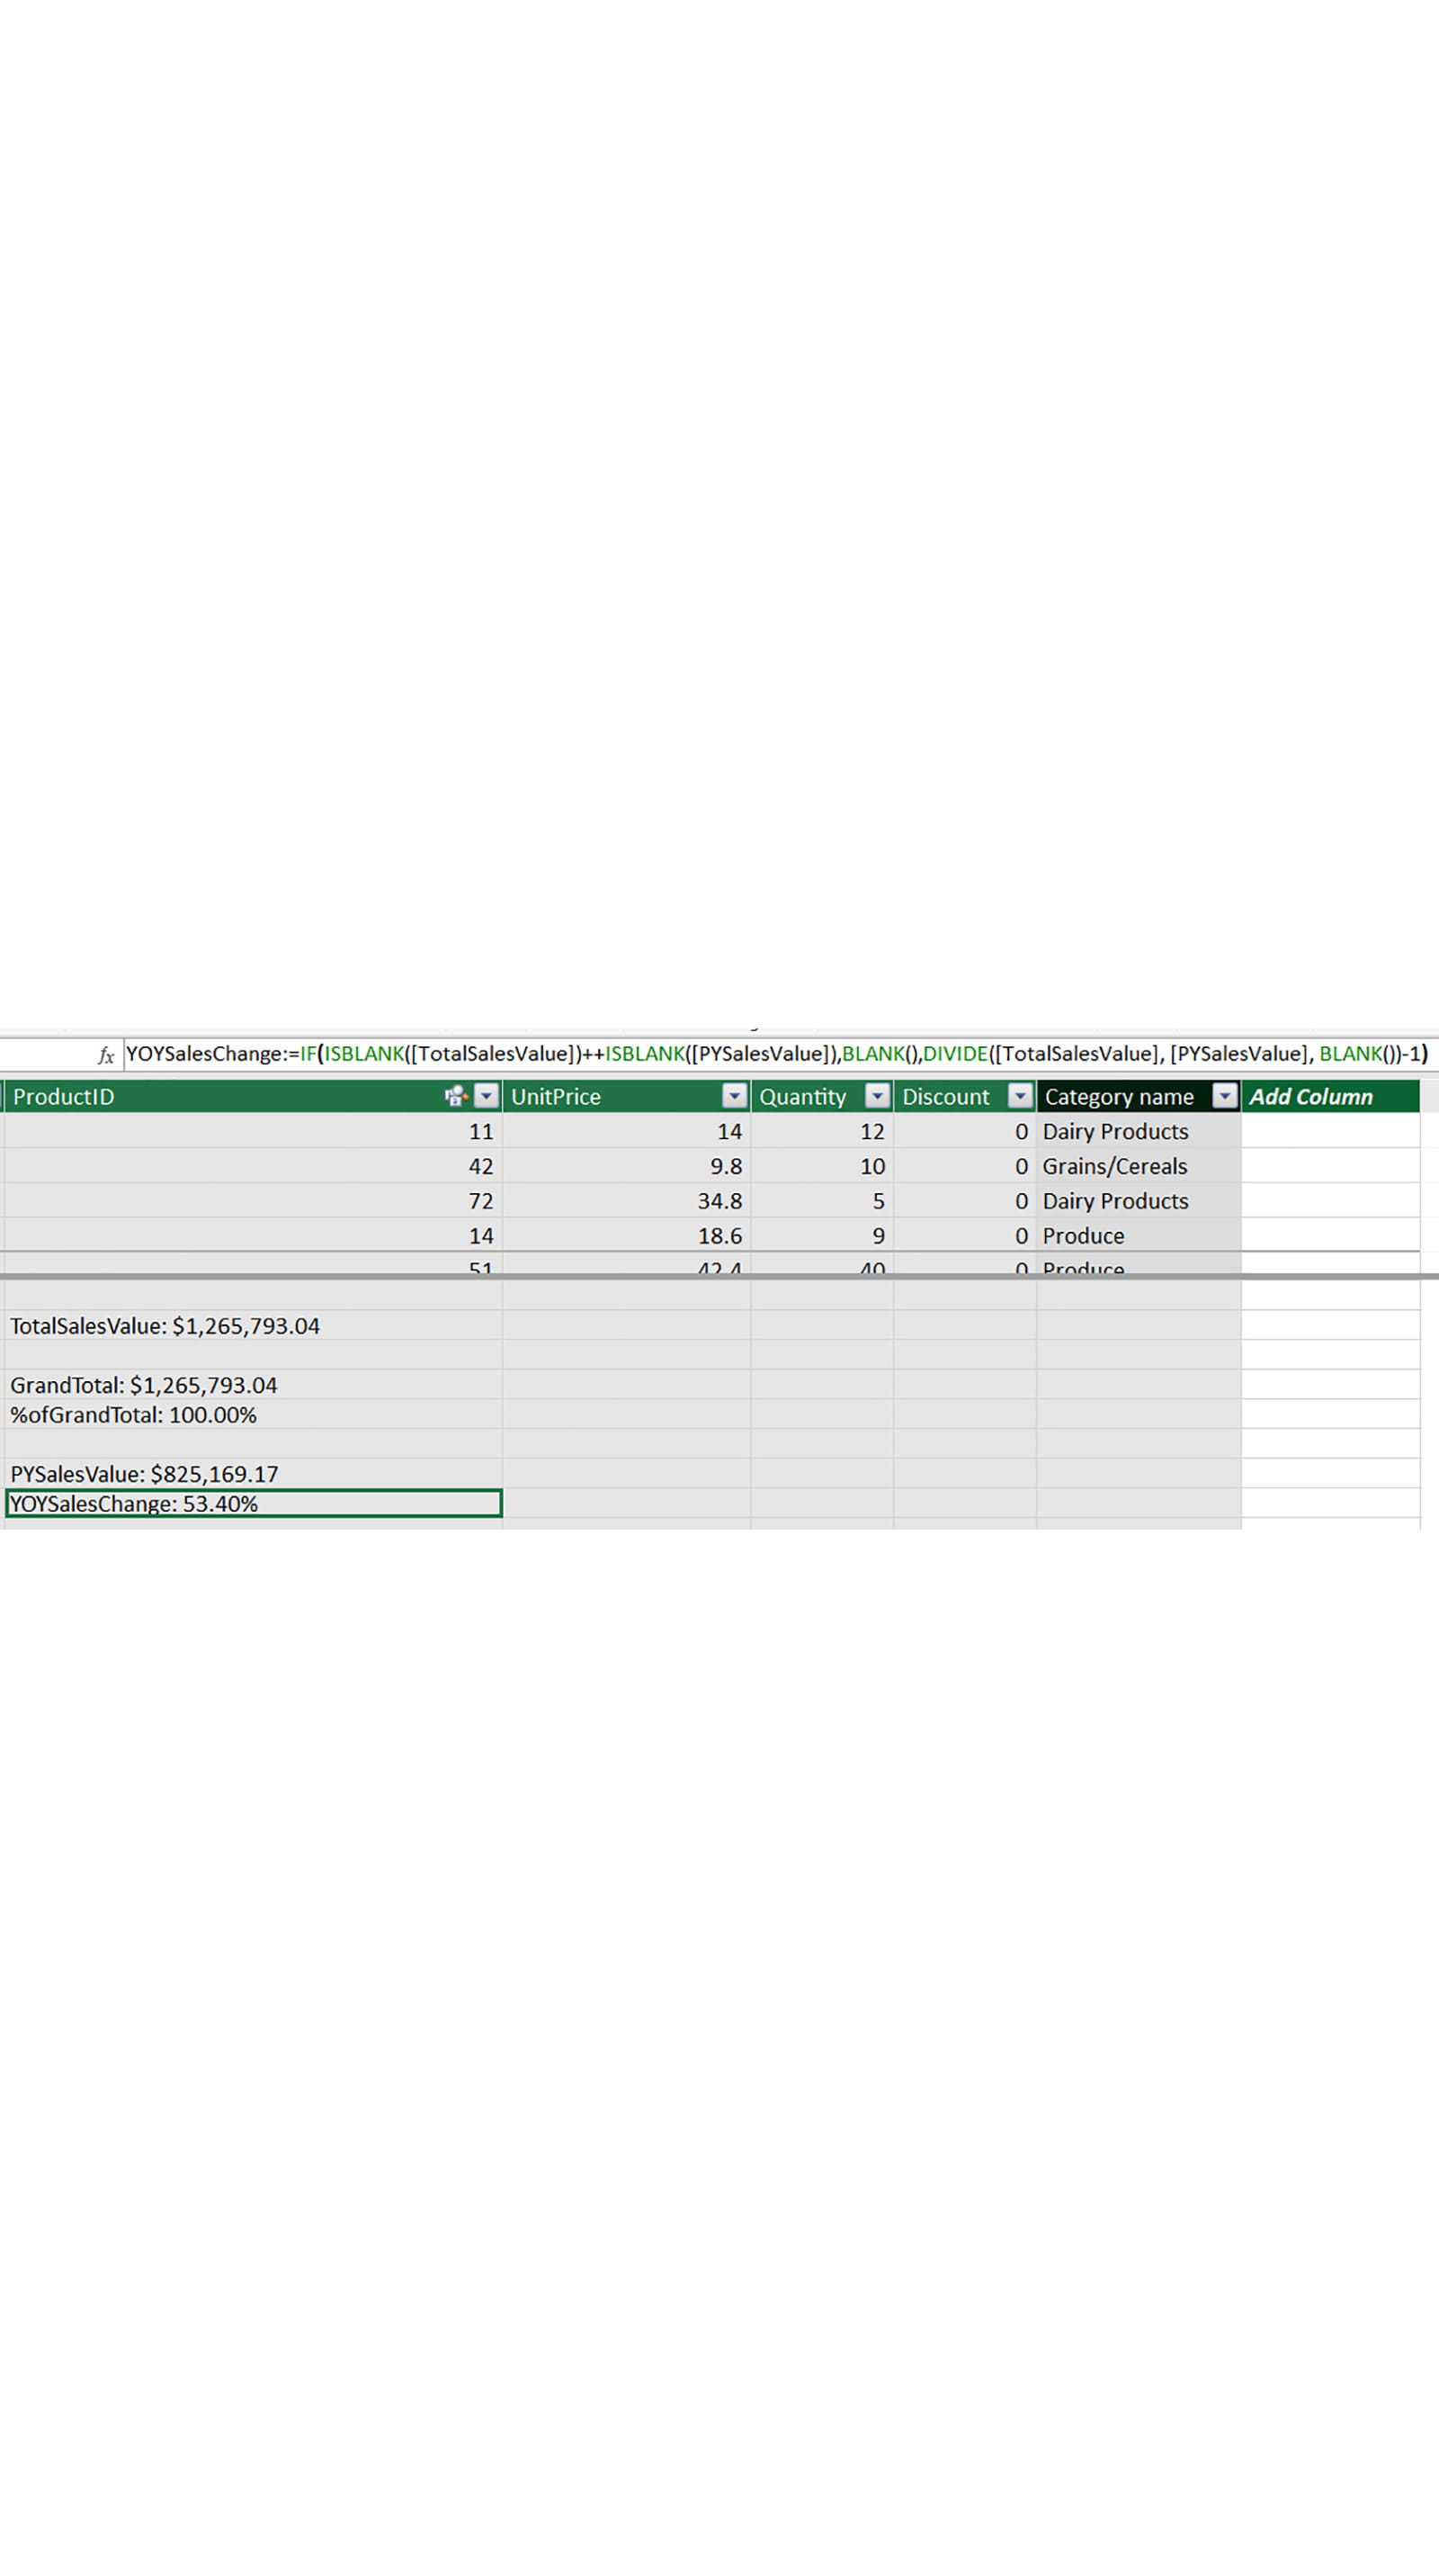Click the splitter bar above the measure grid

719,1277
